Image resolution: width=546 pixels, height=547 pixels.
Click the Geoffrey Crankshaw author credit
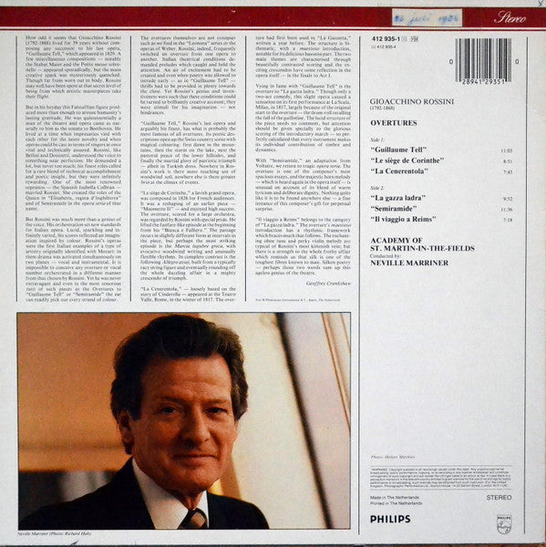click(x=328, y=284)
